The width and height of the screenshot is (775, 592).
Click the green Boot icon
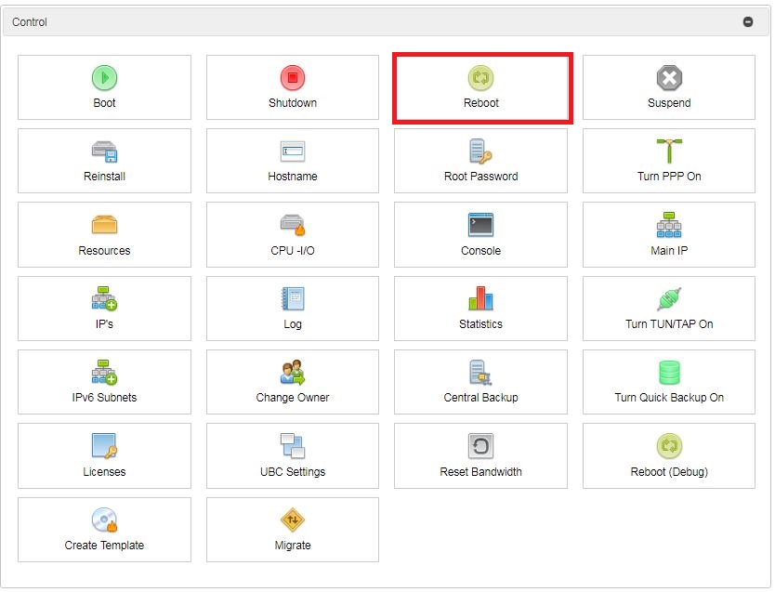coord(104,77)
